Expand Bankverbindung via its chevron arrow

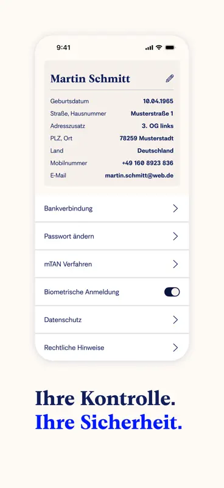click(175, 209)
